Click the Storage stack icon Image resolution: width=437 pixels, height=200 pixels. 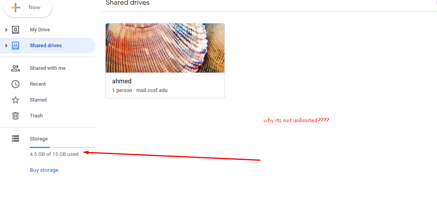click(15, 138)
